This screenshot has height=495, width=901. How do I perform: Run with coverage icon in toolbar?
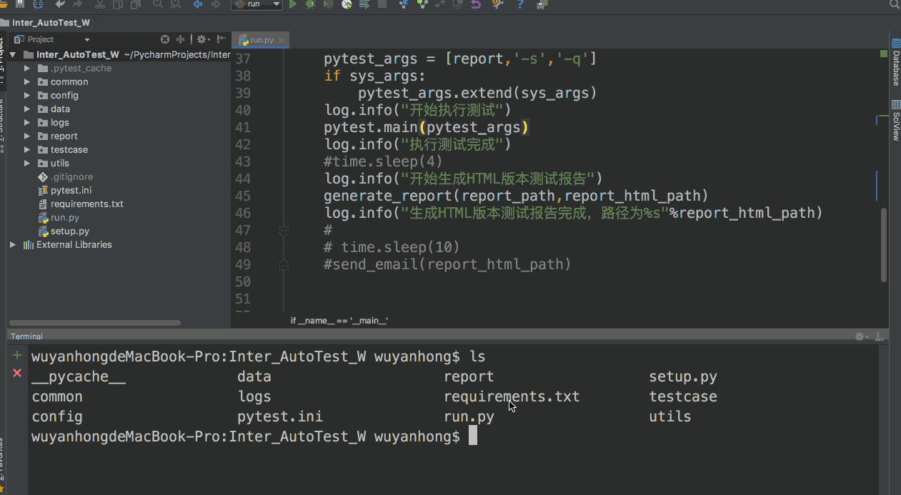(x=329, y=4)
